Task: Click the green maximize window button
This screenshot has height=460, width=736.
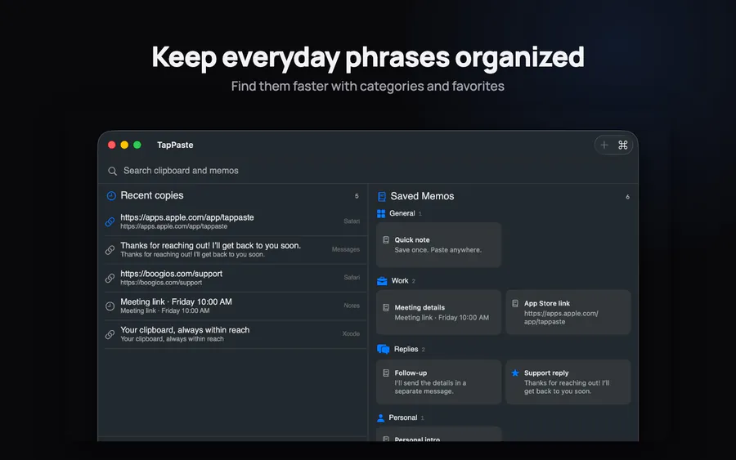Action: pyautogui.click(x=137, y=145)
